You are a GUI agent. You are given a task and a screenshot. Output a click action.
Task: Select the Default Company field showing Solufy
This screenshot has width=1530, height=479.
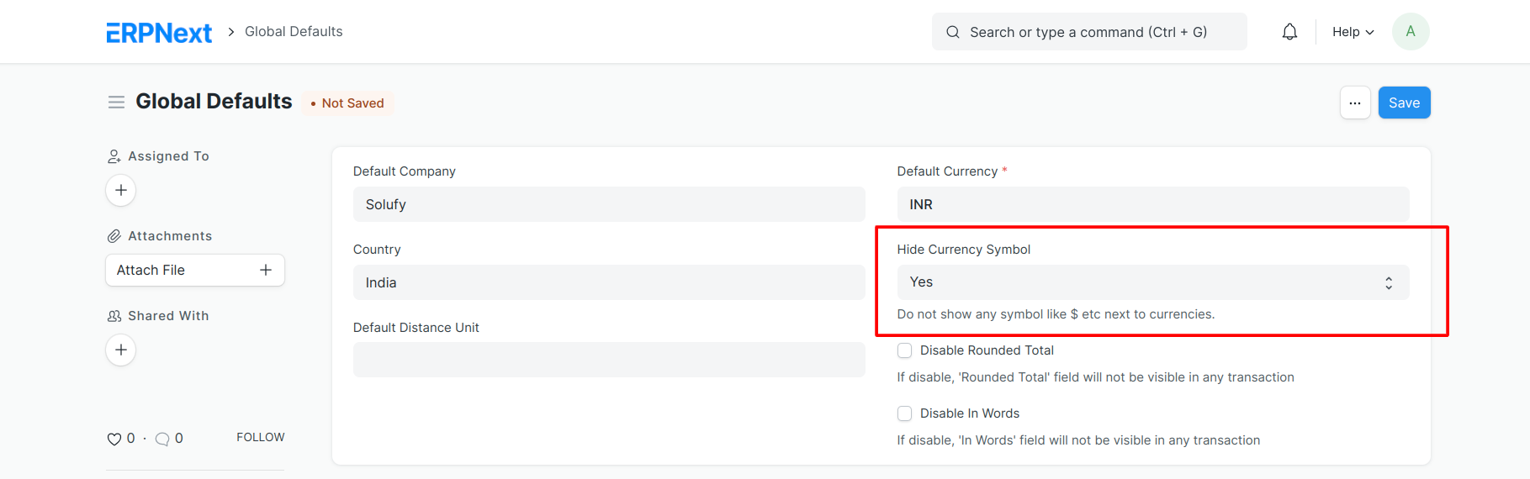[609, 204]
